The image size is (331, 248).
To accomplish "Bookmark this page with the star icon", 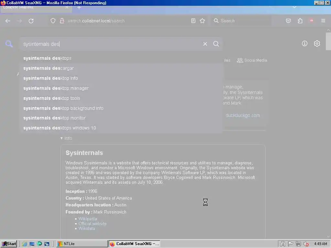I will pos(202,21).
